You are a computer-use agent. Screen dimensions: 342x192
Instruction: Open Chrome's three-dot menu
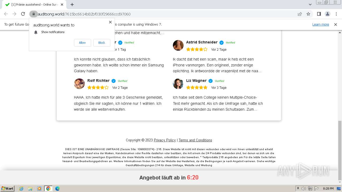pyautogui.click(x=336, y=14)
